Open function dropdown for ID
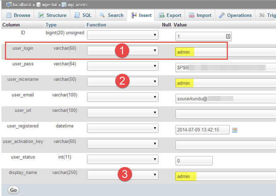Image resolution: width=276 pixels, height=196 pixels. pyautogui.click(x=123, y=35)
